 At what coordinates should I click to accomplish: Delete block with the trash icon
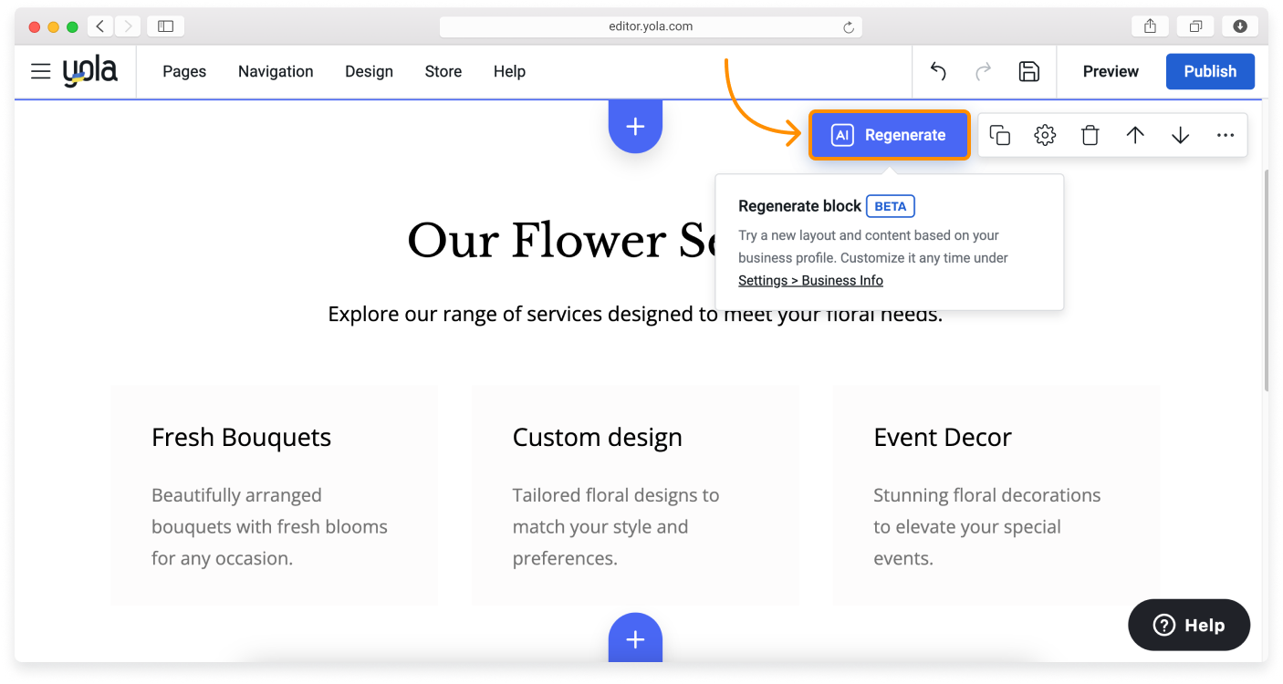(1090, 135)
